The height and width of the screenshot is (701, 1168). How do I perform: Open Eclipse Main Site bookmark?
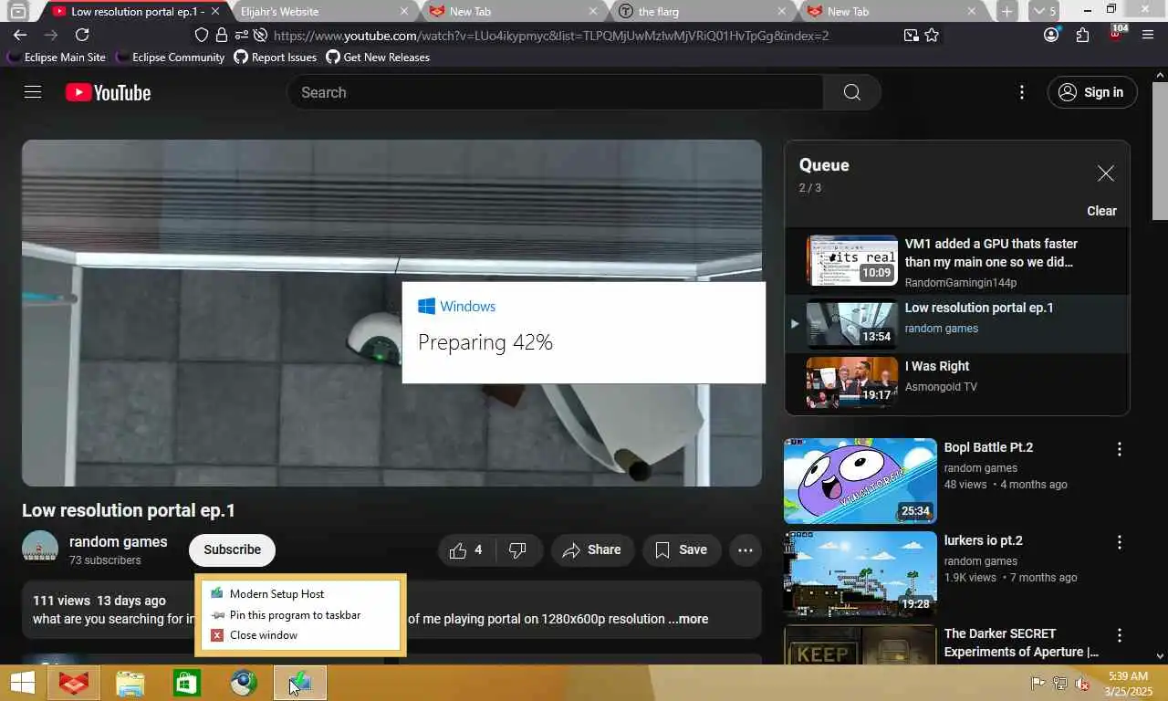pos(57,57)
